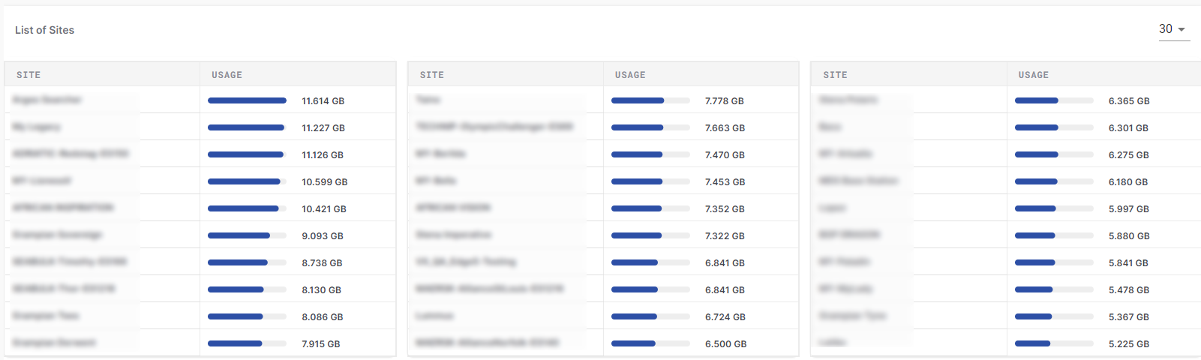The height and width of the screenshot is (360, 1201).
Task: Select the 6.500 GB usage value
Action: [725, 344]
